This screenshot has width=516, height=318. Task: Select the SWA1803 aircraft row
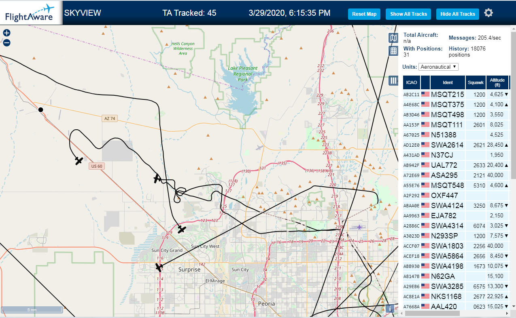456,246
